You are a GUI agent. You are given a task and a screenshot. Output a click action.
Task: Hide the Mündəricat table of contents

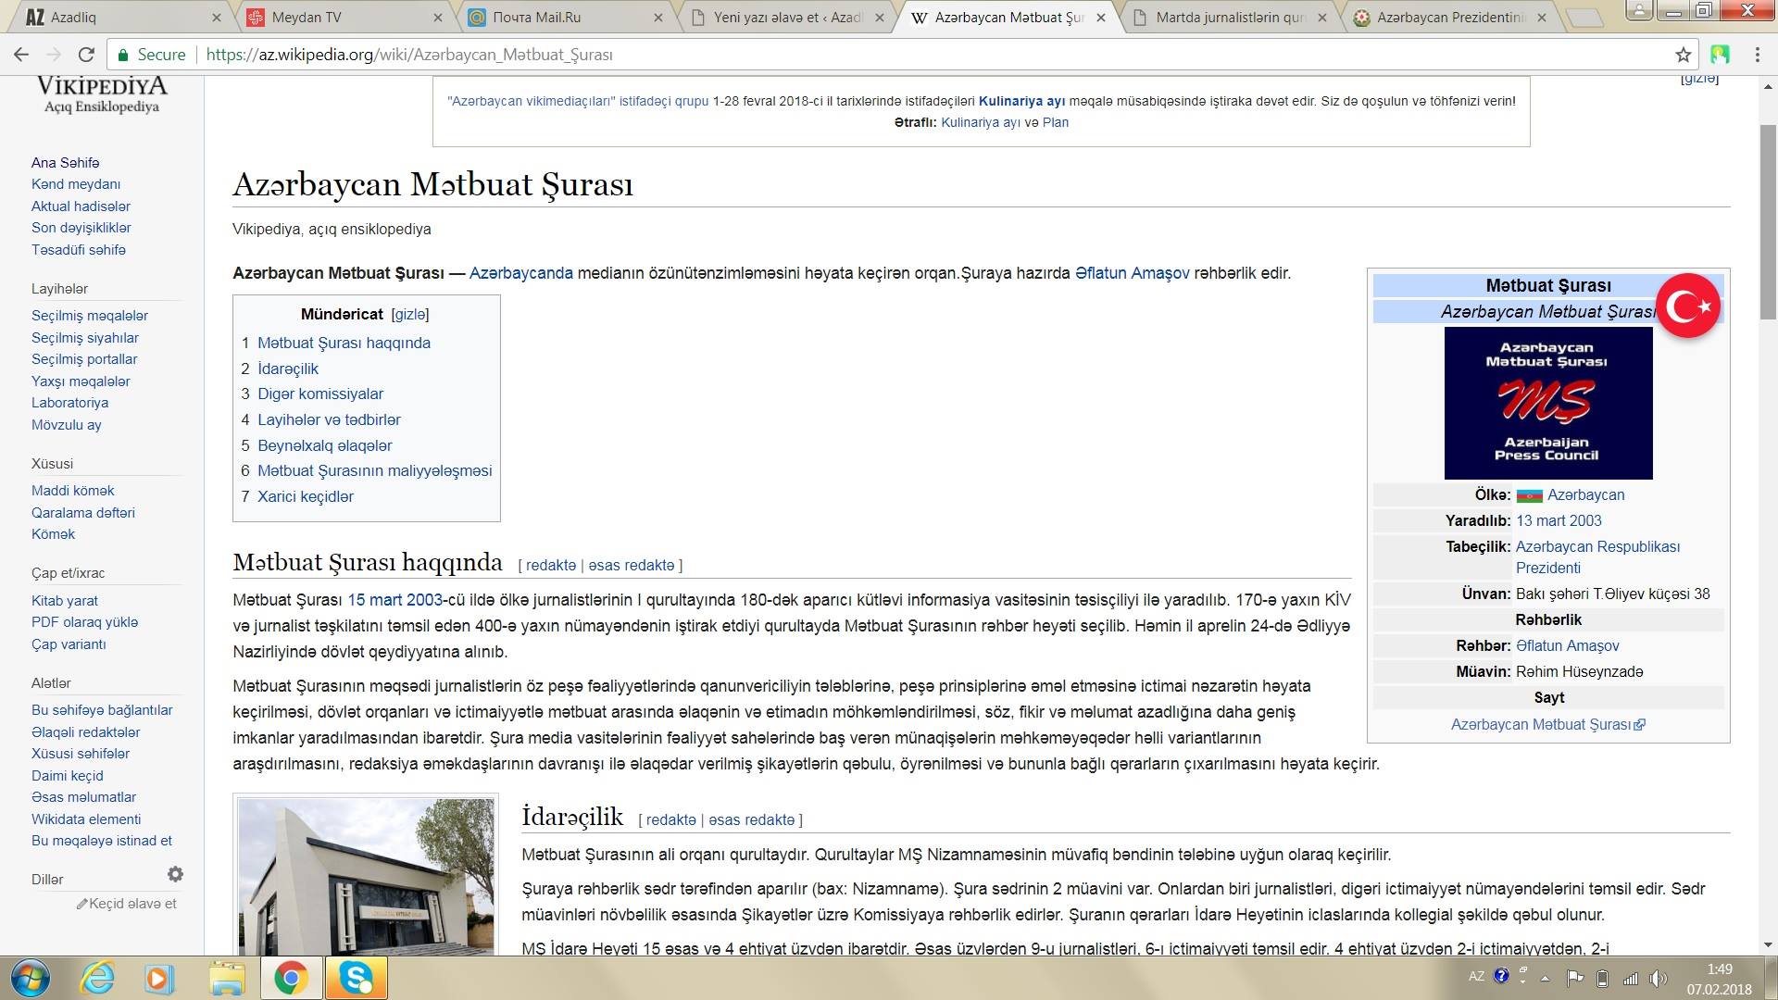(x=409, y=315)
